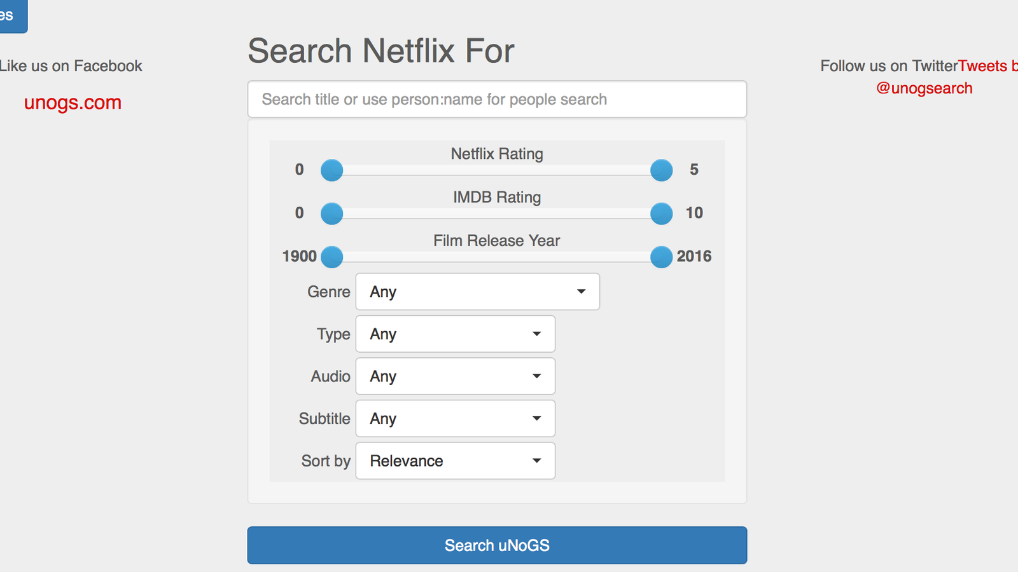1018x572 pixels.
Task: Select the Film Release Year 1900 handle
Action: pos(331,257)
